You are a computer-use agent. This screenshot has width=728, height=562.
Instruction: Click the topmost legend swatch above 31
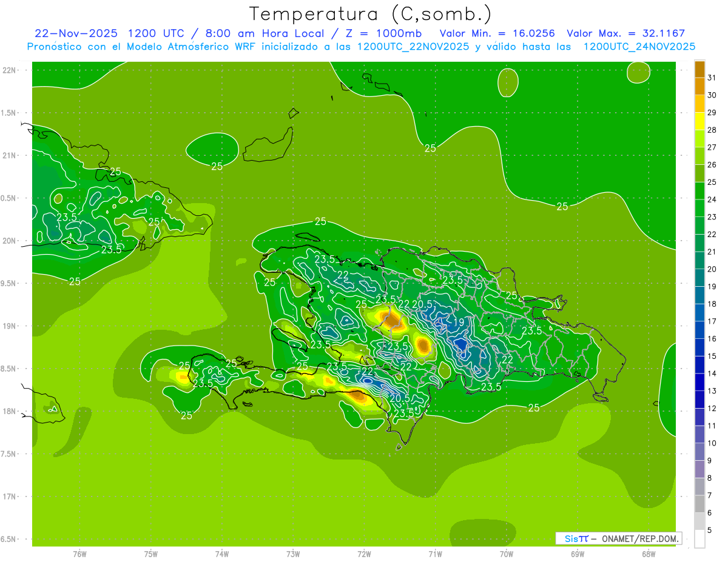tap(699, 69)
